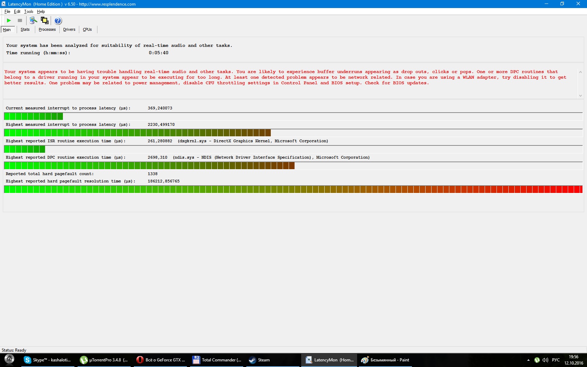
Task: Switch to Skype in the taskbar
Action: click(x=48, y=360)
